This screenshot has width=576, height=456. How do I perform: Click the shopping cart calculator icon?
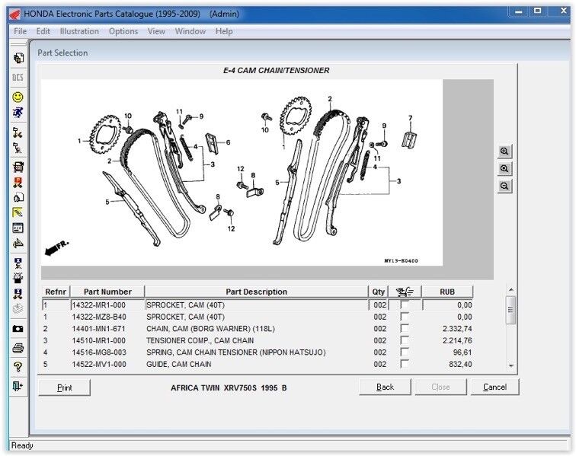tap(18, 167)
